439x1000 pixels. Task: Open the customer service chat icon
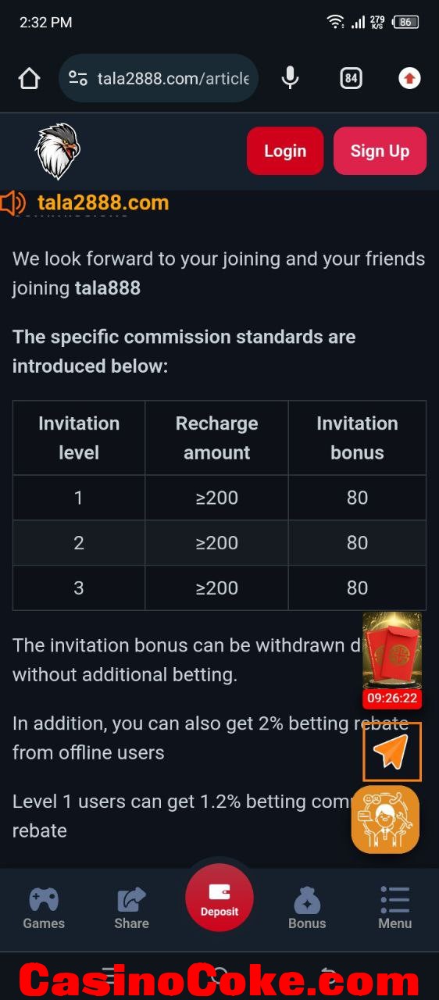click(385, 819)
